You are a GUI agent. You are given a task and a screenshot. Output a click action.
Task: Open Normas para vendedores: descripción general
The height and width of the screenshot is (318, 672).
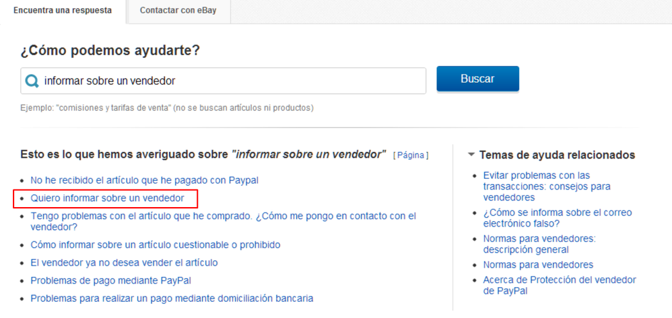(539, 244)
